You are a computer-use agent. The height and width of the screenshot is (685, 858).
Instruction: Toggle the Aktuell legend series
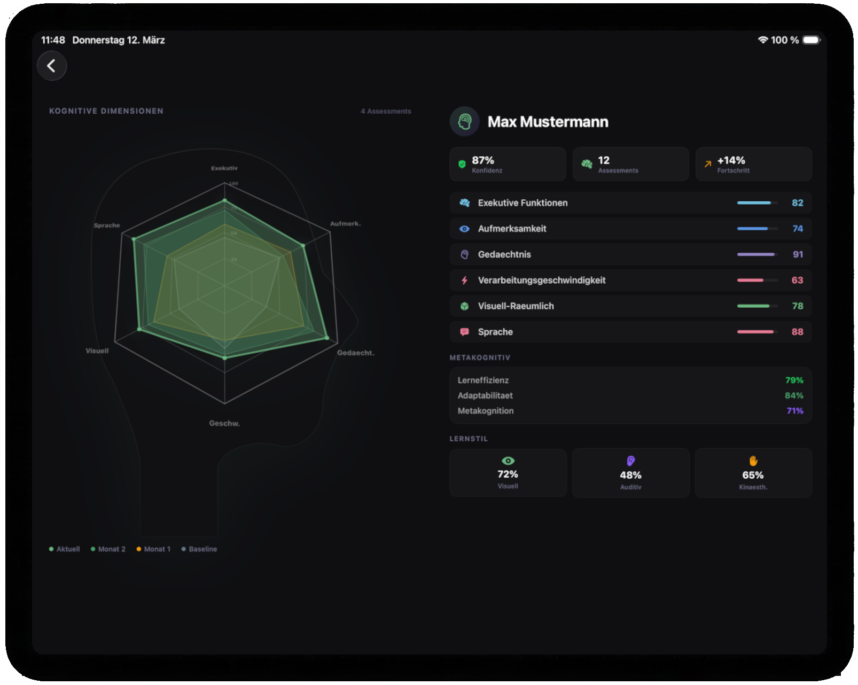pos(65,549)
